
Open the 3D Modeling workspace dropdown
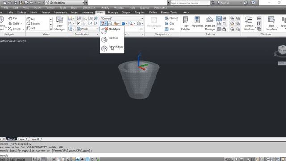pyautogui.click(x=65, y=3)
